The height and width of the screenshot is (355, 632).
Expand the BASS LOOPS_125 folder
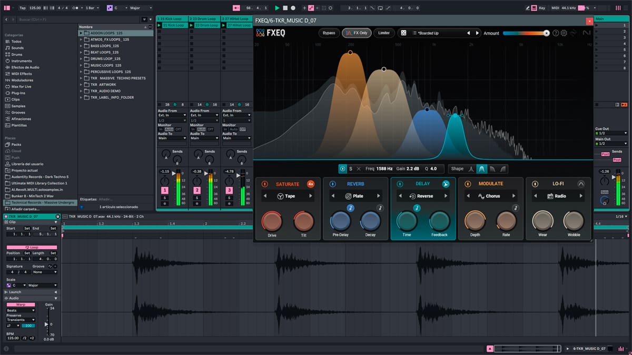[82, 46]
